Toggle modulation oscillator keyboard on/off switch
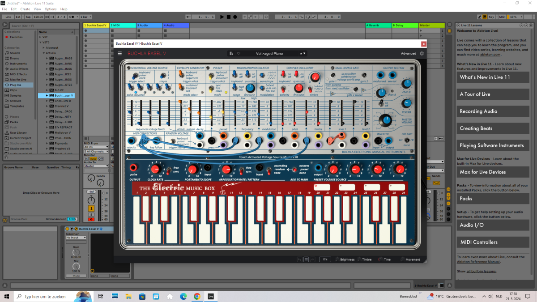Screen dimensions: 537x302 click(235, 75)
